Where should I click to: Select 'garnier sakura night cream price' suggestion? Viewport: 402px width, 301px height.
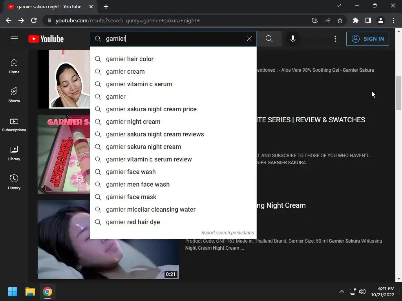click(173, 109)
